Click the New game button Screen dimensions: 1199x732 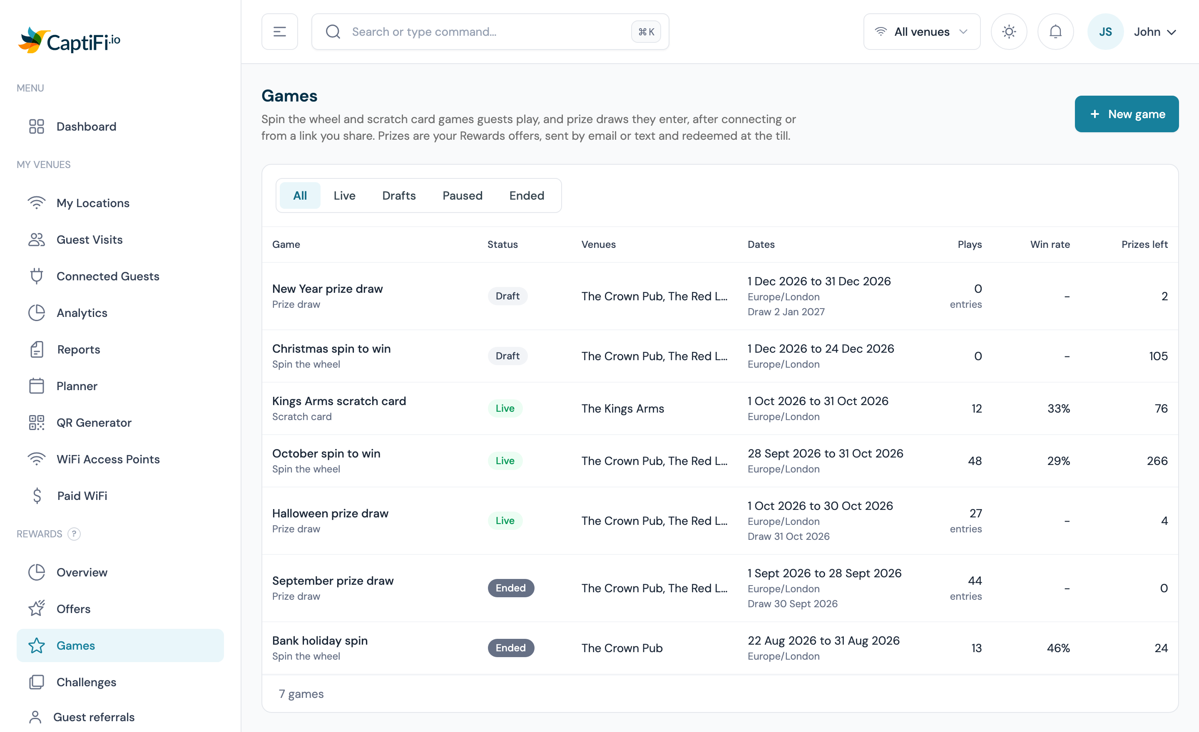(1127, 114)
